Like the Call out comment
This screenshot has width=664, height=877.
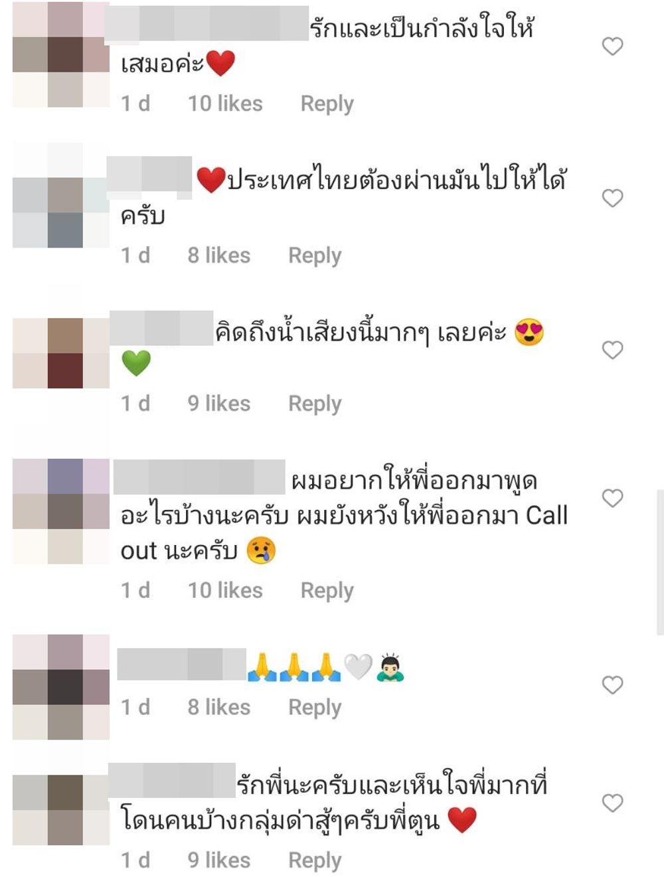click(612, 498)
